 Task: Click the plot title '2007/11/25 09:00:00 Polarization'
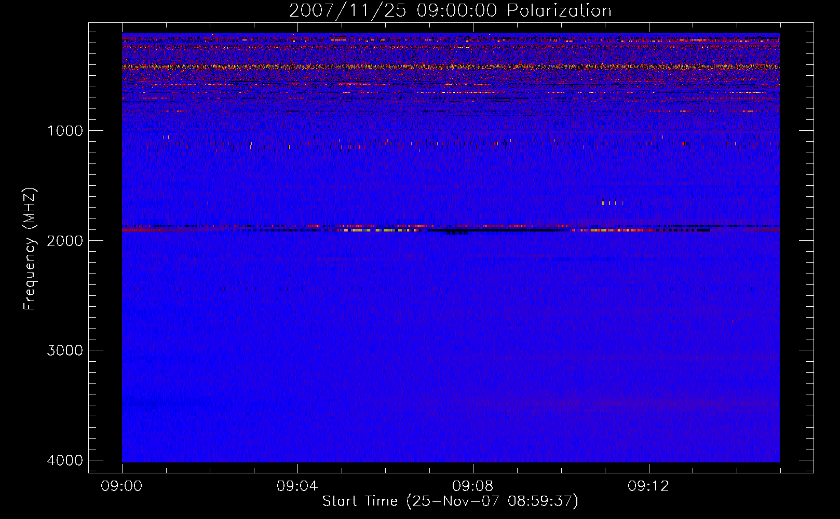tap(450, 10)
